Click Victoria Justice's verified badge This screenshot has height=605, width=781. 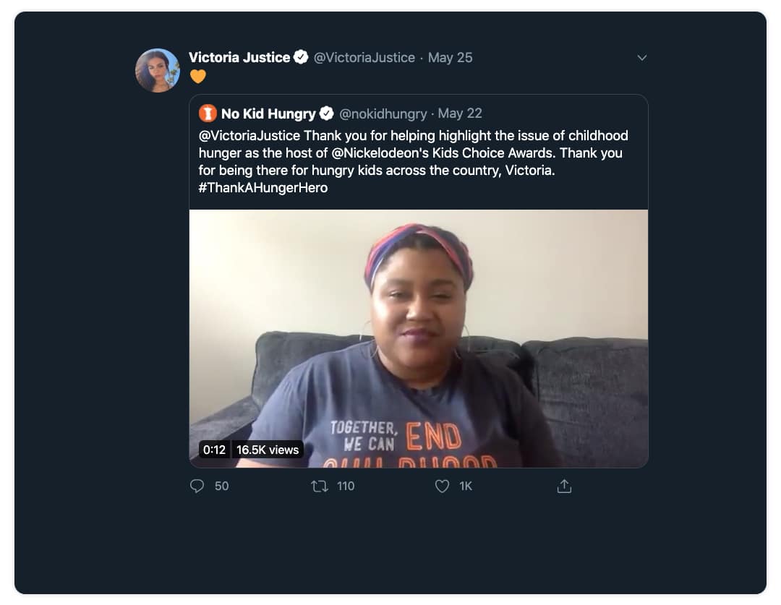click(x=300, y=57)
